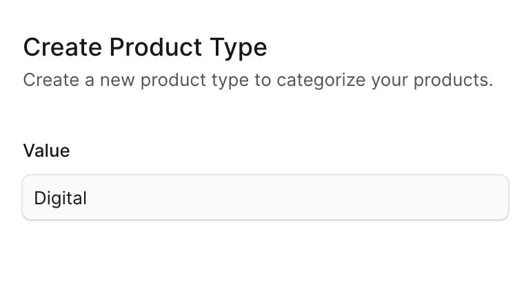Click the word "Digital" in the input

[x=61, y=198]
